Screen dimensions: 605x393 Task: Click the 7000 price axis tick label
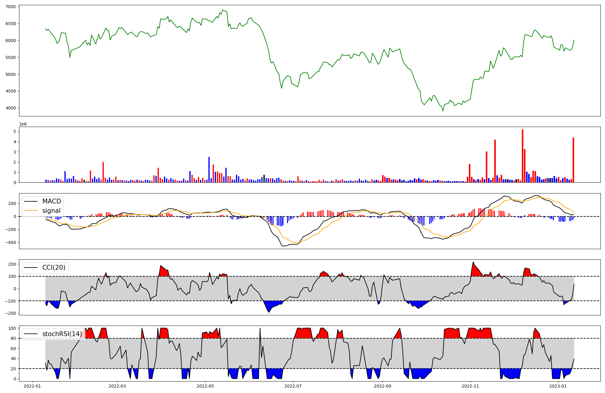11,7
